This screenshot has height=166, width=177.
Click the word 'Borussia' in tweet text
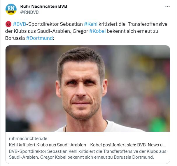tap(15, 38)
